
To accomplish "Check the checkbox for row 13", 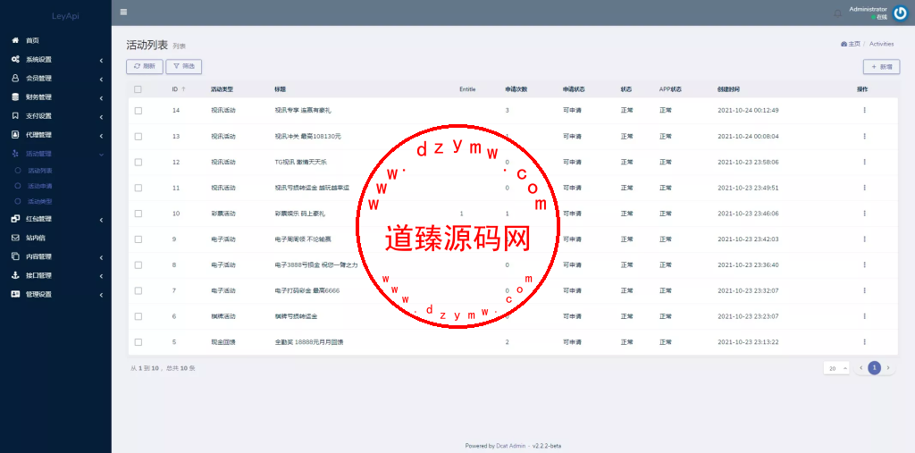I will click(139, 136).
